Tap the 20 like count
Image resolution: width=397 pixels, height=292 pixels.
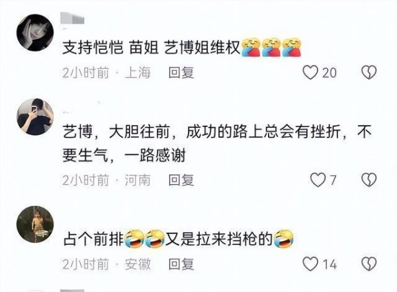point(330,73)
